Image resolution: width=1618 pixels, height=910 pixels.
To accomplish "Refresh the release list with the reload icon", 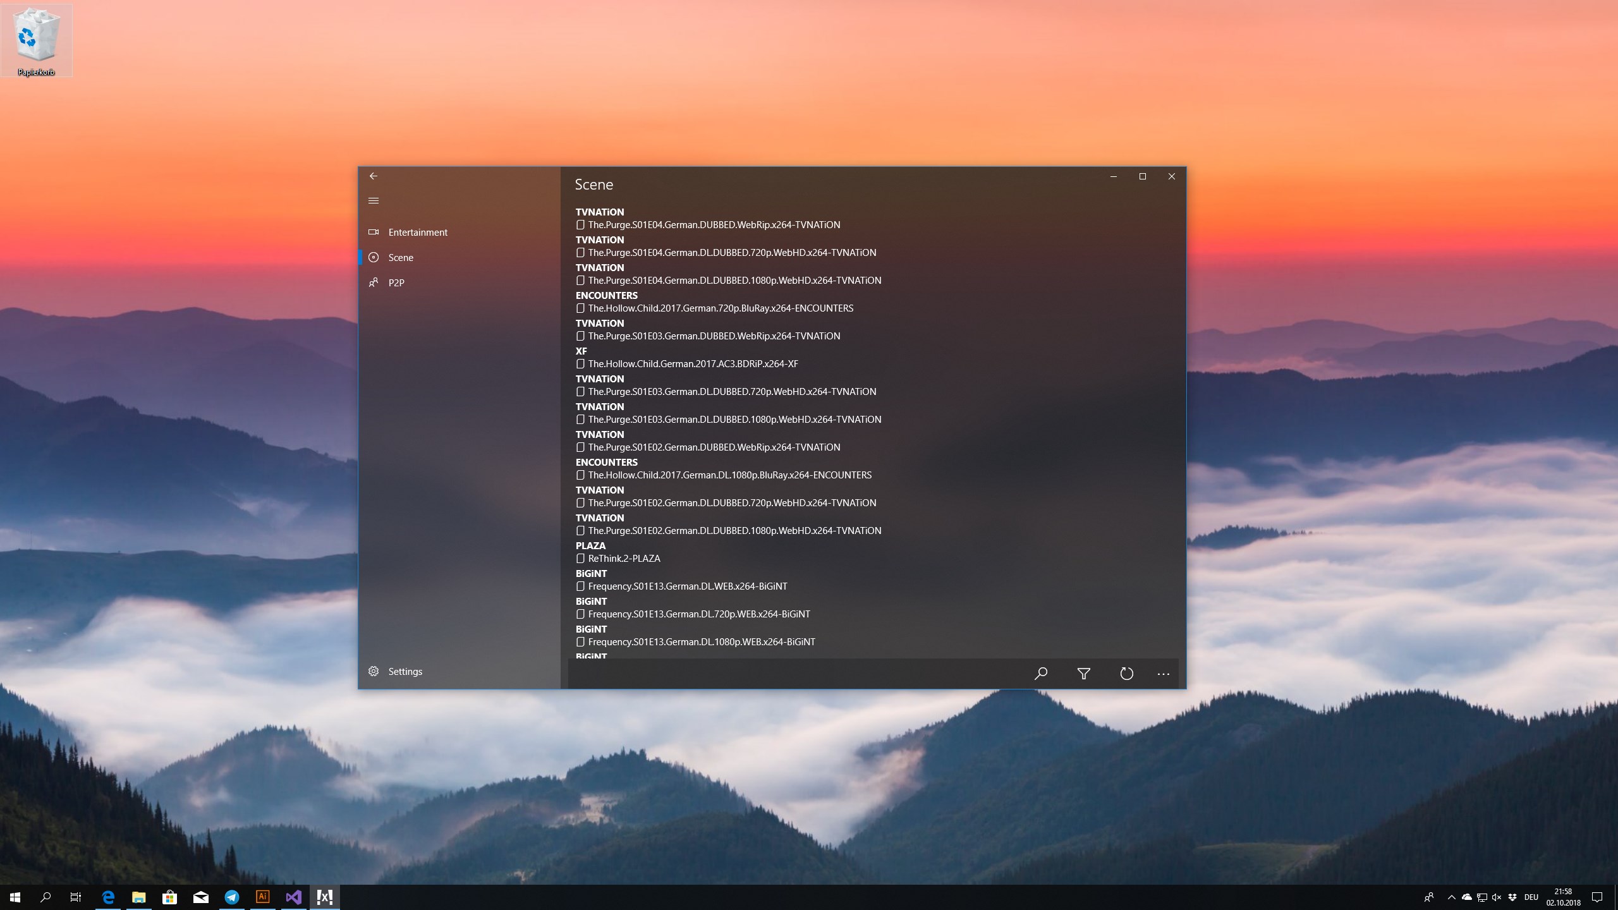I will point(1126,674).
